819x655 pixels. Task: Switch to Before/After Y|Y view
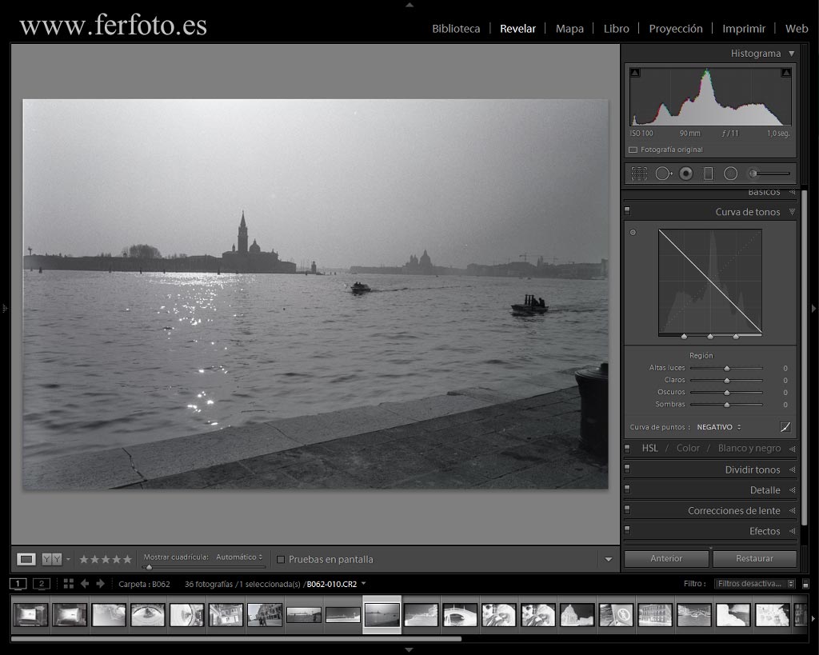click(52, 559)
